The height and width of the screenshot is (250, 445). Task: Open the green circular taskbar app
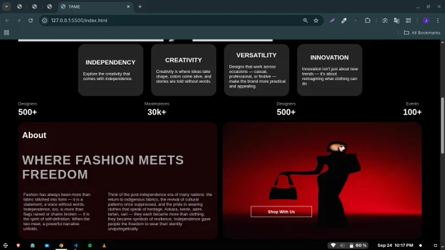[90, 245]
